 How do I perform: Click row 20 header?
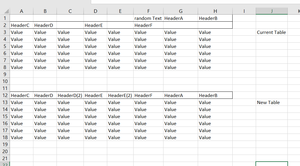5,151
